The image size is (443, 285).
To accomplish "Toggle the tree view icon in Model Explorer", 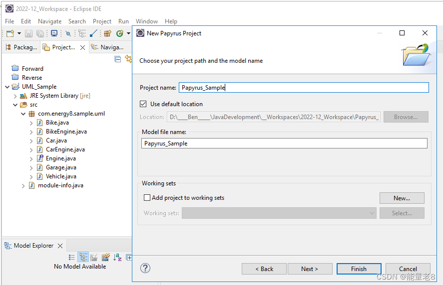I will (83, 257).
